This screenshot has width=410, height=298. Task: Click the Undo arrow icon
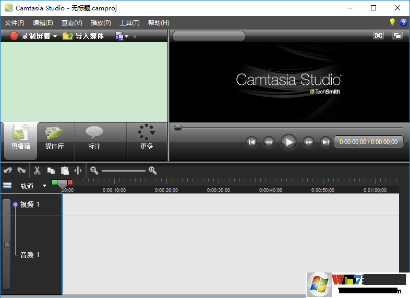pos(8,171)
